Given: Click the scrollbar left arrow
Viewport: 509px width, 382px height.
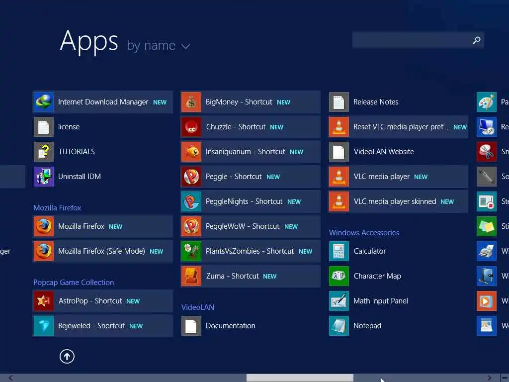Looking at the screenshot, I should (x=11, y=378).
